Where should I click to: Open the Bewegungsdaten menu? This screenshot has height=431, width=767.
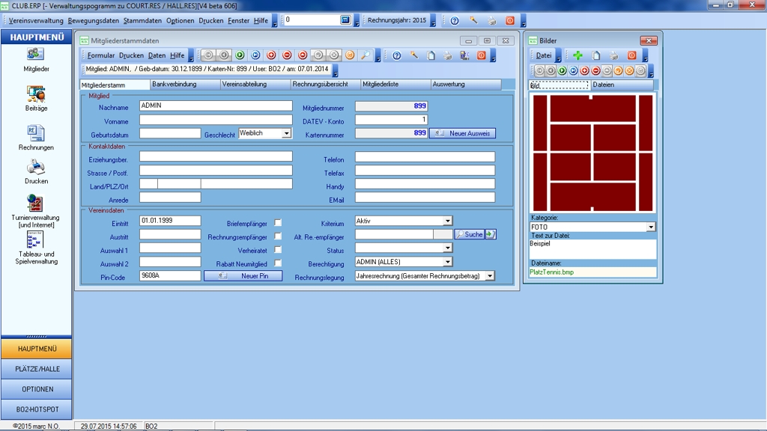point(92,21)
